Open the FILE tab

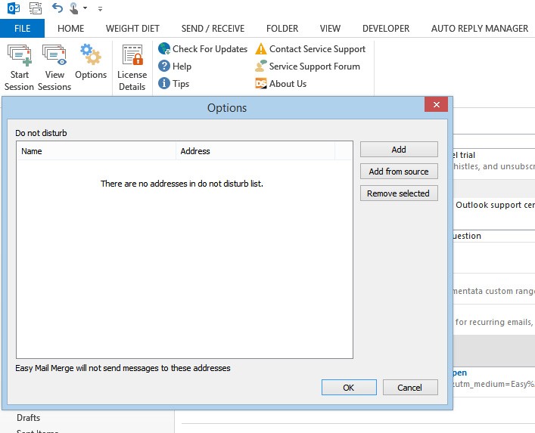pyautogui.click(x=22, y=29)
